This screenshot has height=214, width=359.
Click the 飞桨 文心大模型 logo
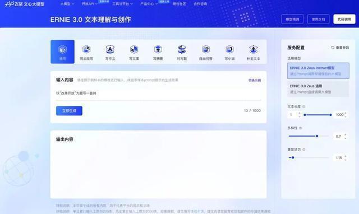pos(25,4)
